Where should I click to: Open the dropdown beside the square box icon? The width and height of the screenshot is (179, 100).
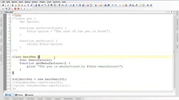[57, 5]
